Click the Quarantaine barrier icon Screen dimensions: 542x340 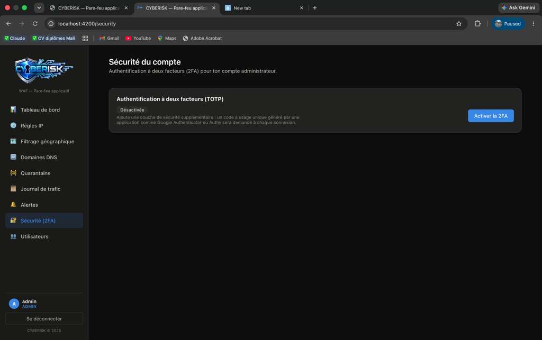(x=13, y=173)
